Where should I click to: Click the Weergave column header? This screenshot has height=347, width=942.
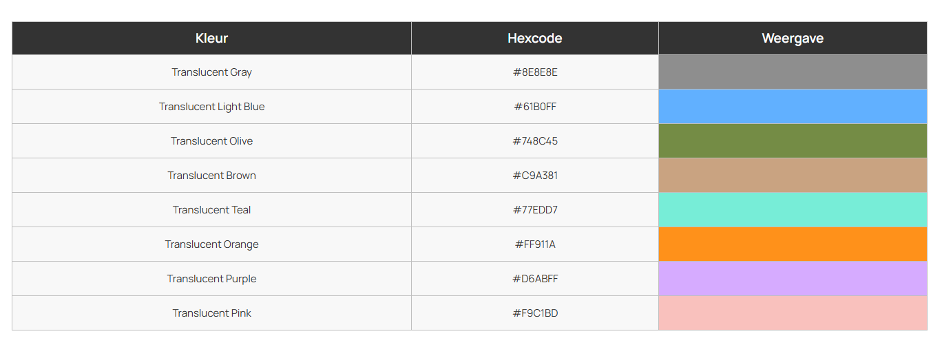coord(793,39)
